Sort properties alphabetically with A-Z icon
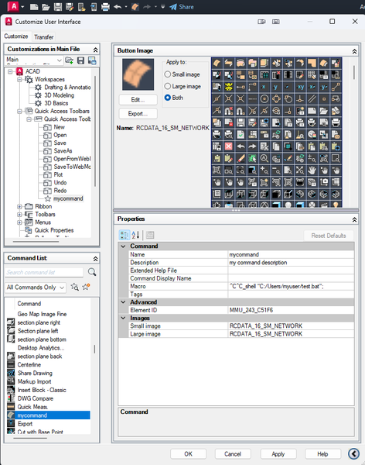365x465 pixels. (x=135, y=235)
